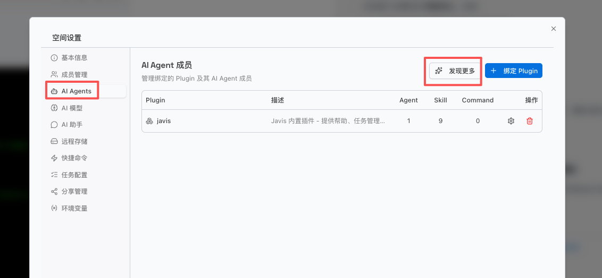
Task: Click the robot icon for AI Agents
Action: click(54, 91)
